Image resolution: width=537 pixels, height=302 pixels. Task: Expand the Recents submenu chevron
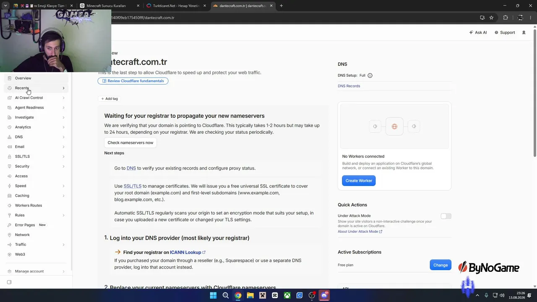pos(63,88)
